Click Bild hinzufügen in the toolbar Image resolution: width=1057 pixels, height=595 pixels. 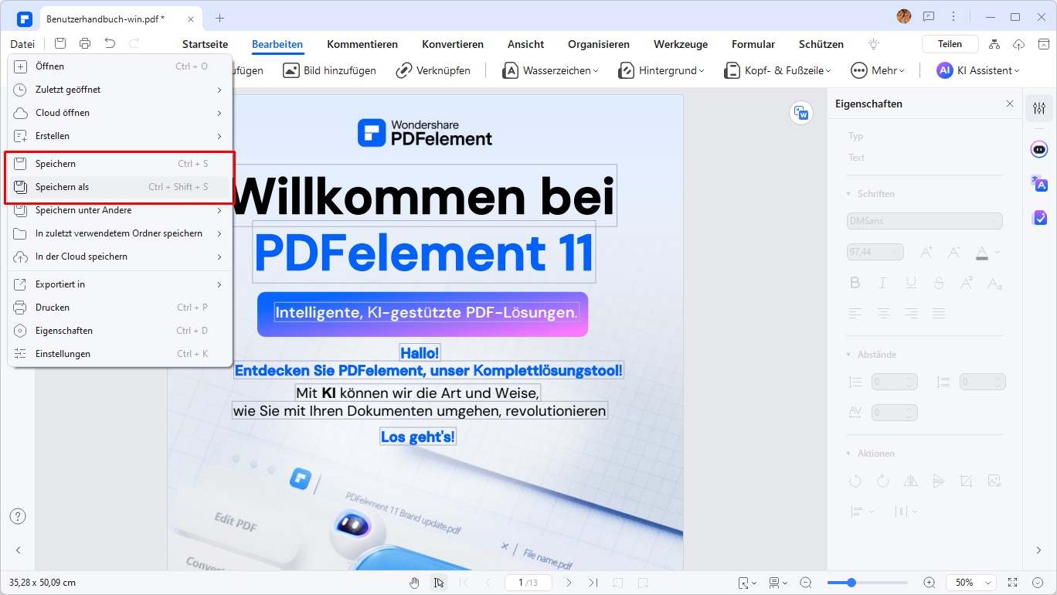(x=329, y=70)
